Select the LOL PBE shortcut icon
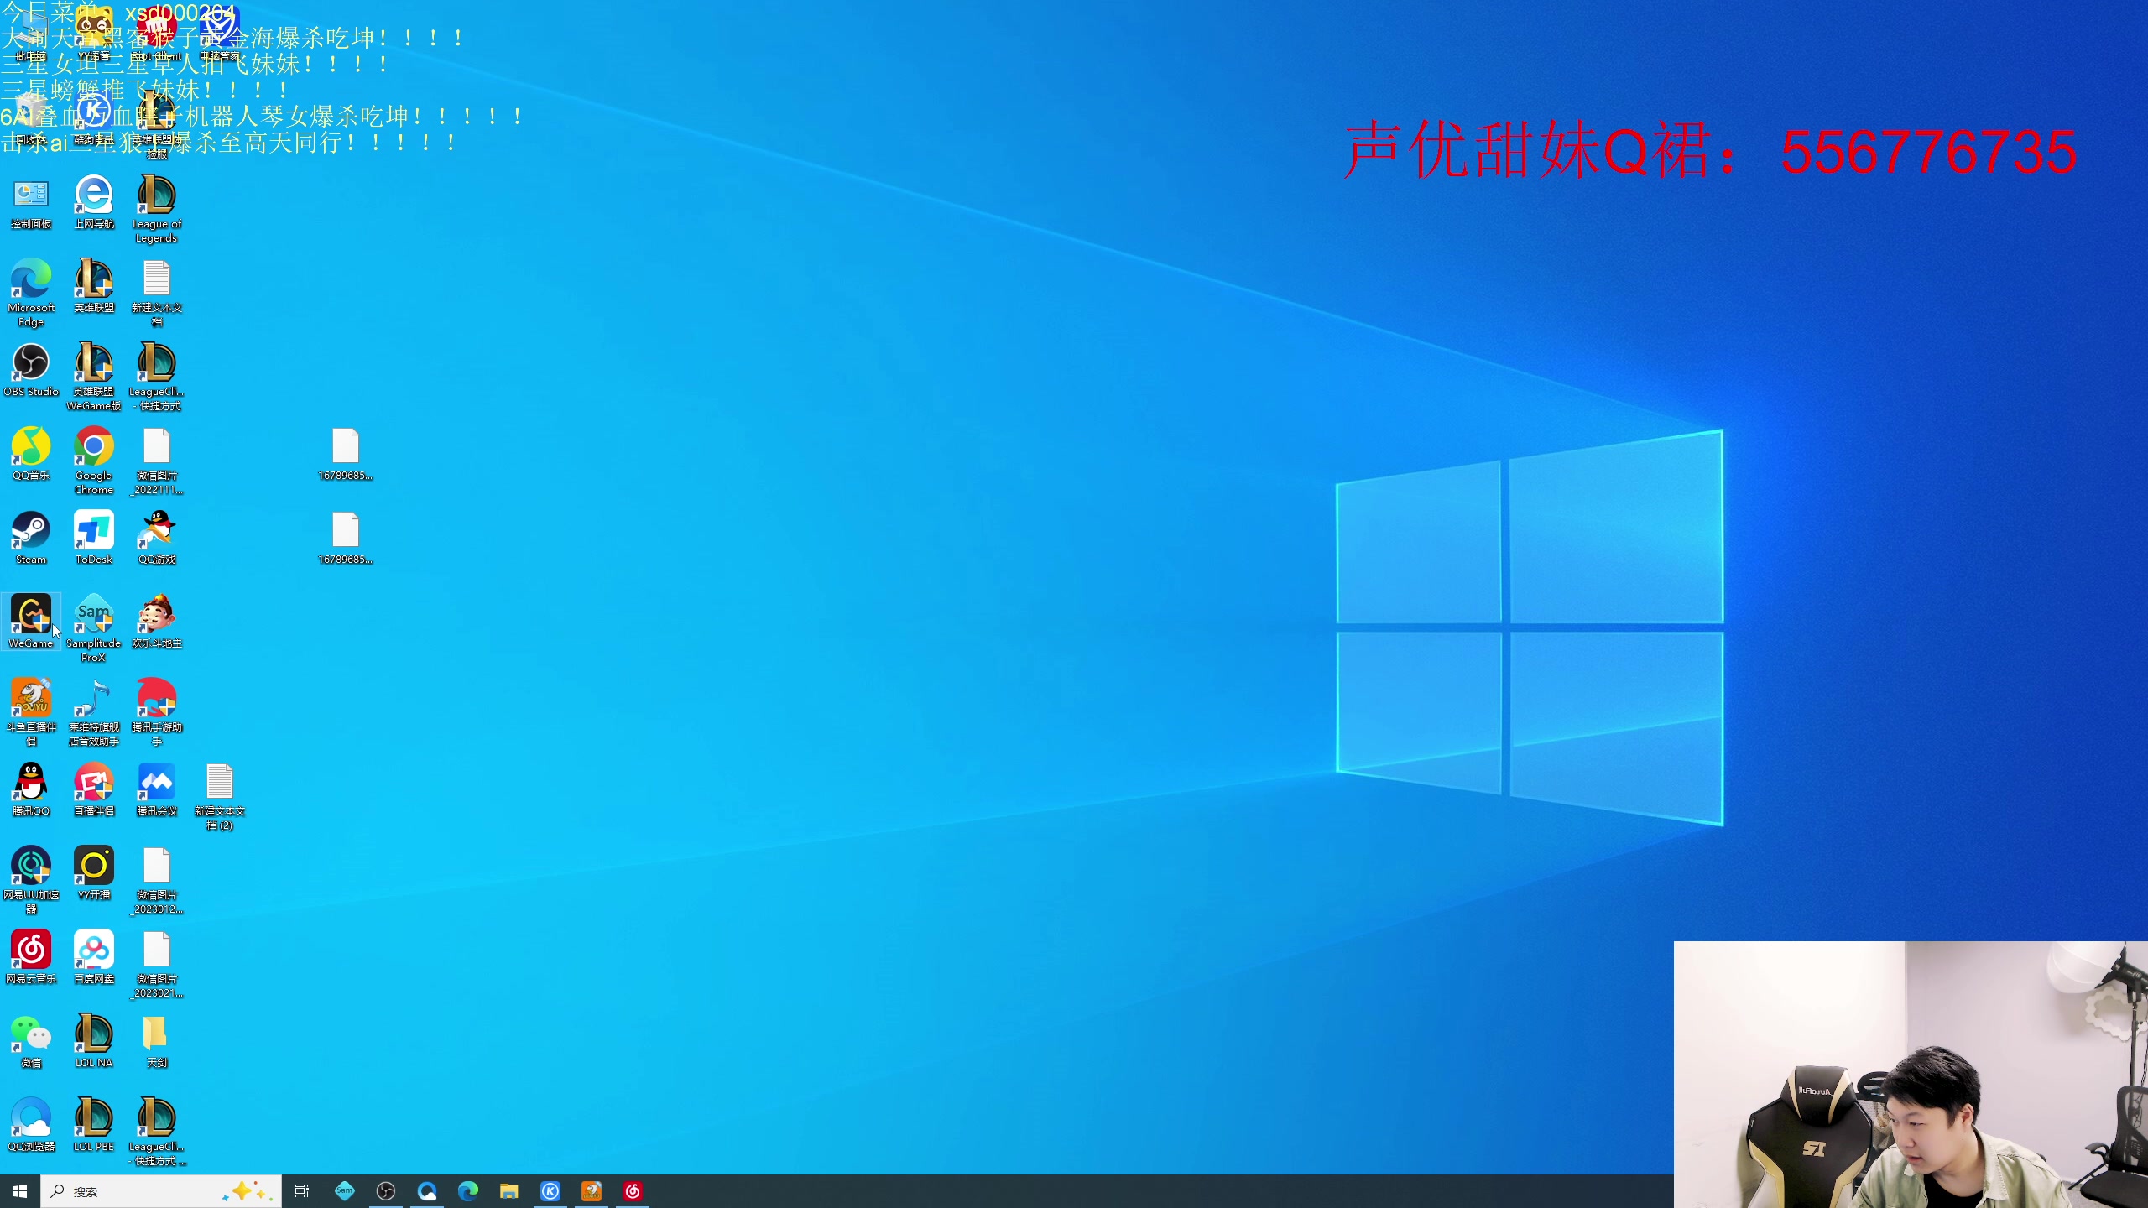Screen dimensions: 2148x1208 pyautogui.click(x=94, y=1118)
